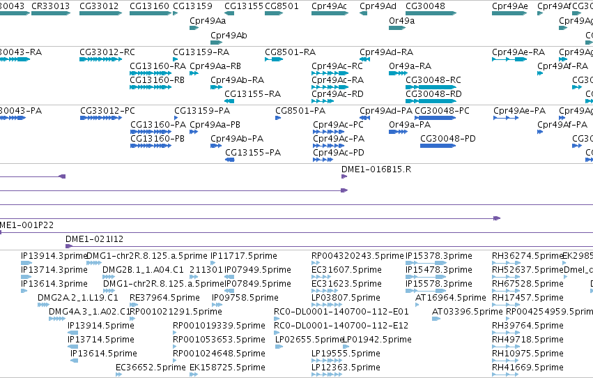Click the Cpr49Ac gene label

[329, 6]
